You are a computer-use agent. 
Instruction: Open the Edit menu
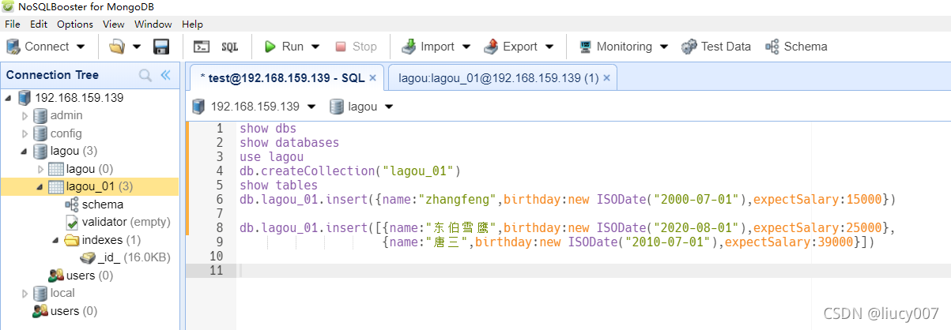(38, 24)
